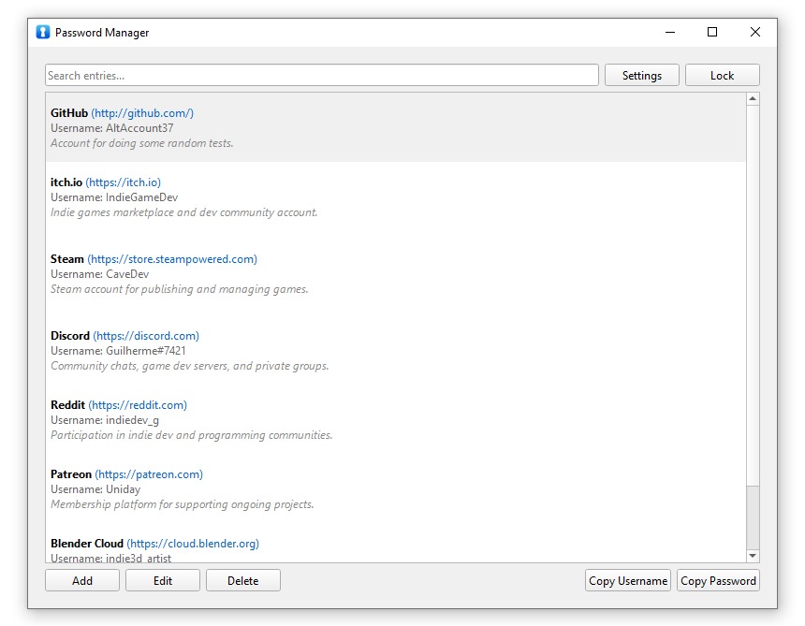
Task: Add a new password entry
Action: 82,580
